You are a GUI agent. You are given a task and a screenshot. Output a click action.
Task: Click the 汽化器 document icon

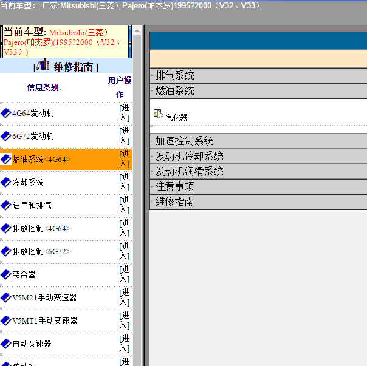[x=159, y=114]
